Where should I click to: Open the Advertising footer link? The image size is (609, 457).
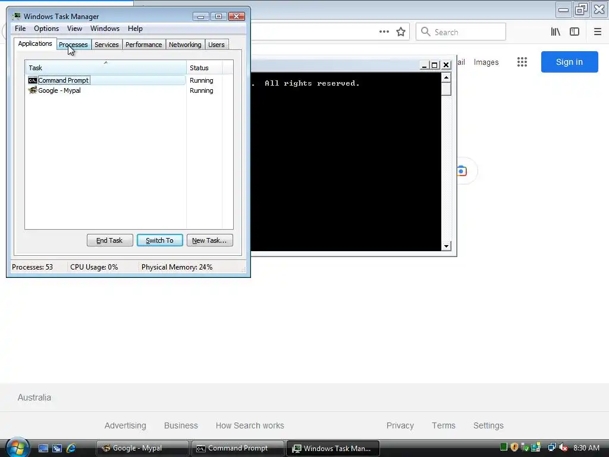tap(125, 425)
